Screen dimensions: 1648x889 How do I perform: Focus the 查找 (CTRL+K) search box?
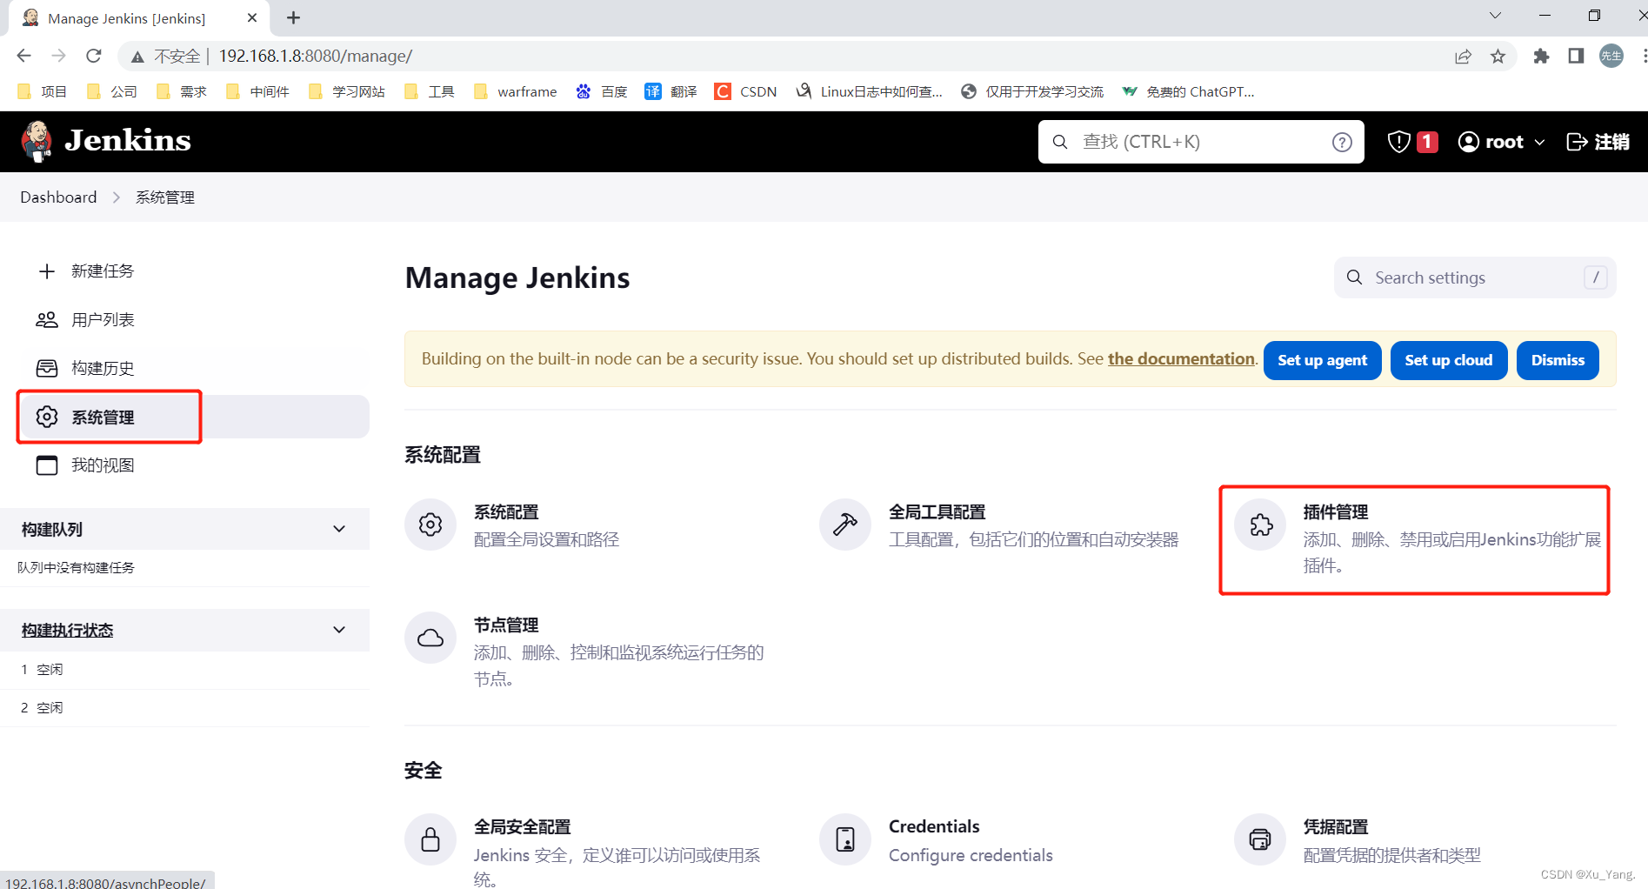(x=1200, y=142)
